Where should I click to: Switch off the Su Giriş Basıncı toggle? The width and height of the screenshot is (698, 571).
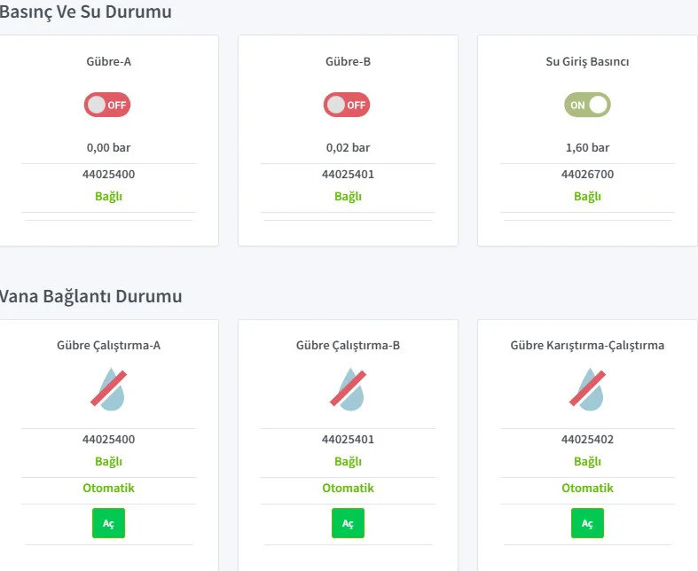point(587,105)
